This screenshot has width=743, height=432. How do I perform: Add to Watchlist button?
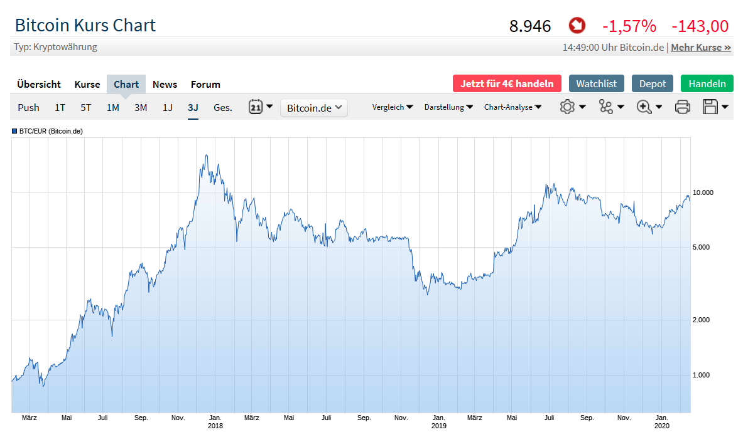pos(596,84)
